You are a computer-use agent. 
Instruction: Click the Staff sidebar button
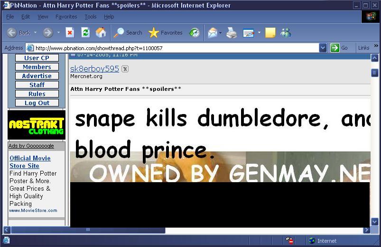point(37,85)
